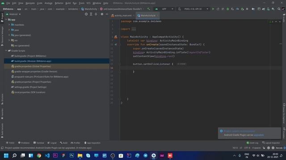Open the TODO tool window

tap(10, 143)
